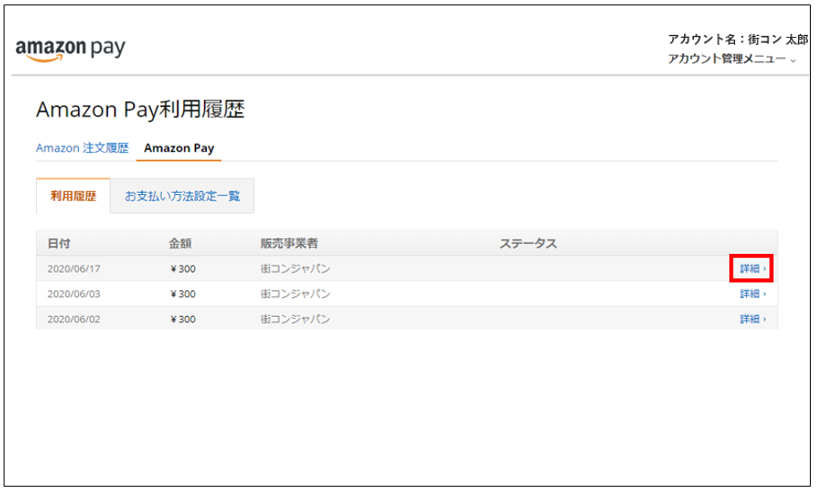The image size is (817, 492).
Task: Open 詳細 for the 2020/06/03 payment
Action: coord(752,294)
